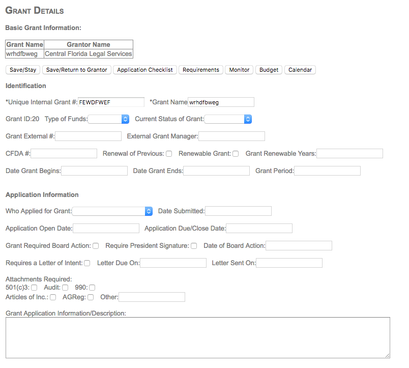Check Requires a Letter of Intent
The height and width of the screenshot is (368, 409).
[87, 263]
